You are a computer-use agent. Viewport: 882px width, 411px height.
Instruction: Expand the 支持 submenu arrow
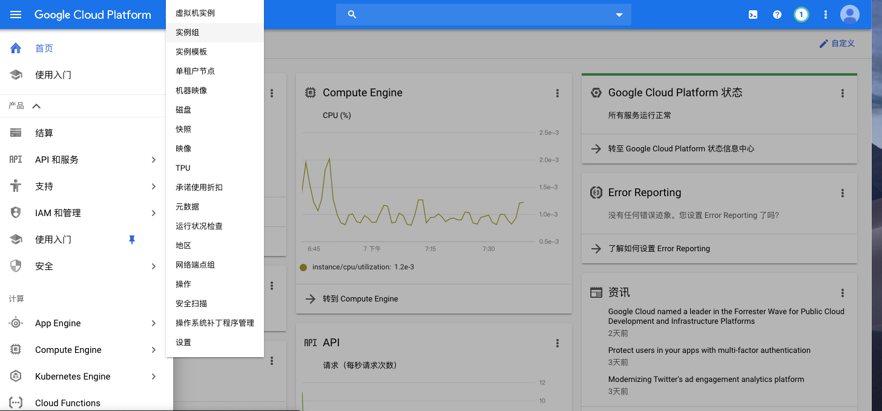[154, 186]
